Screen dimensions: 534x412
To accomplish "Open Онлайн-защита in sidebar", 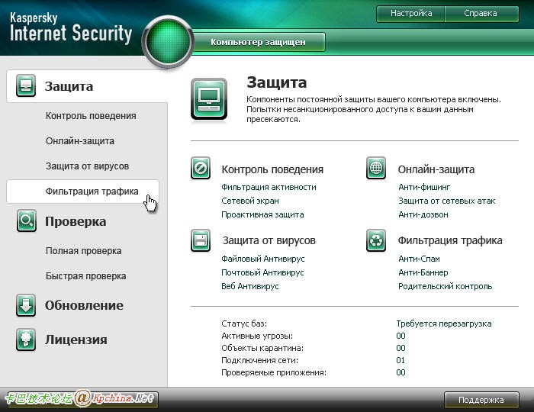I will (80, 141).
